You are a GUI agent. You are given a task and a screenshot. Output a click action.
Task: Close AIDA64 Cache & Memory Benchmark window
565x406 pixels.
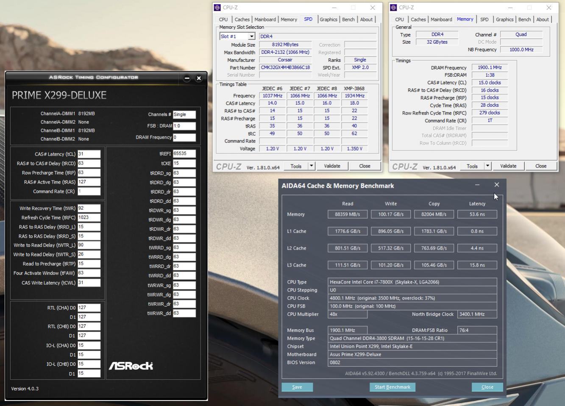497,185
